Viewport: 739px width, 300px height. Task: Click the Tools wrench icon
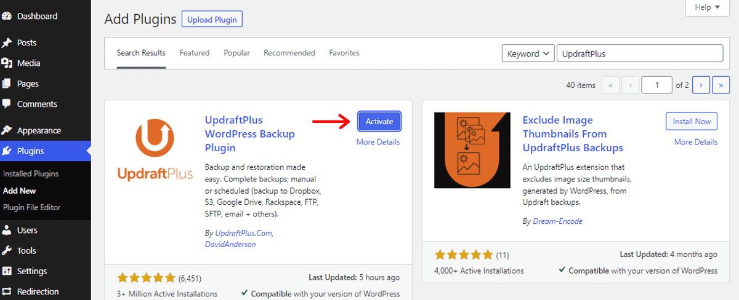[x=7, y=251]
